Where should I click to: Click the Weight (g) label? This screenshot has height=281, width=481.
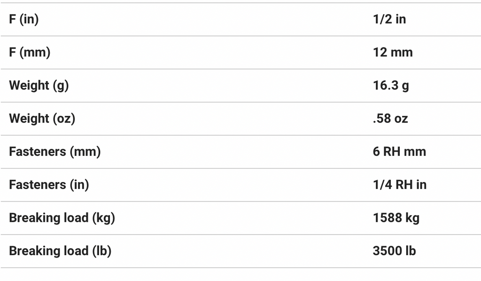39,85
